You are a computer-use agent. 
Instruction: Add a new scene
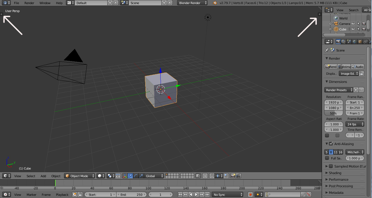tap(164, 3)
